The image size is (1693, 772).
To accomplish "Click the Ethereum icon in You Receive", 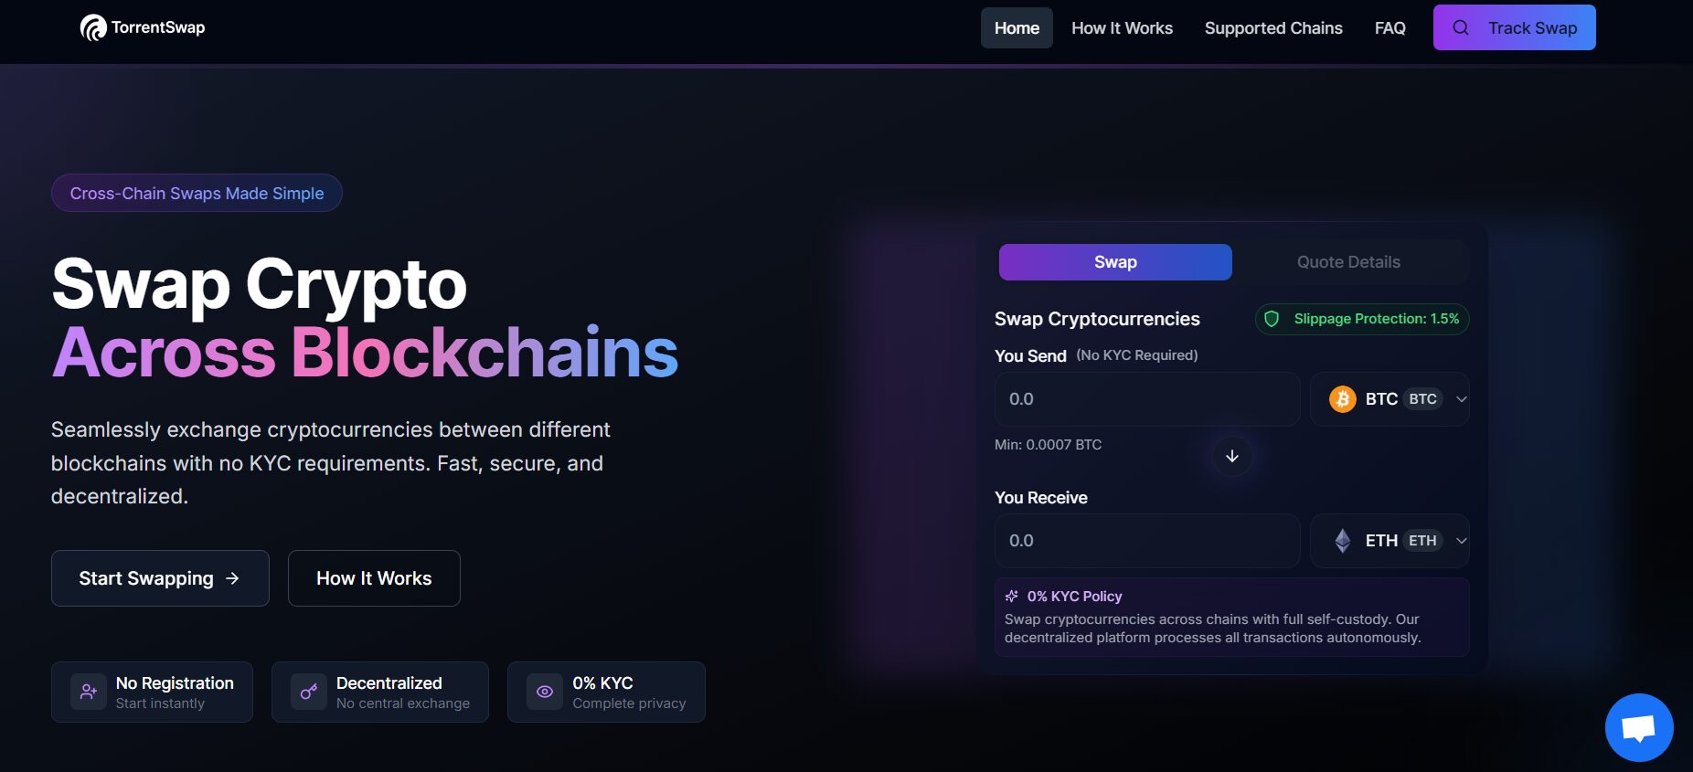I will pyautogui.click(x=1341, y=540).
